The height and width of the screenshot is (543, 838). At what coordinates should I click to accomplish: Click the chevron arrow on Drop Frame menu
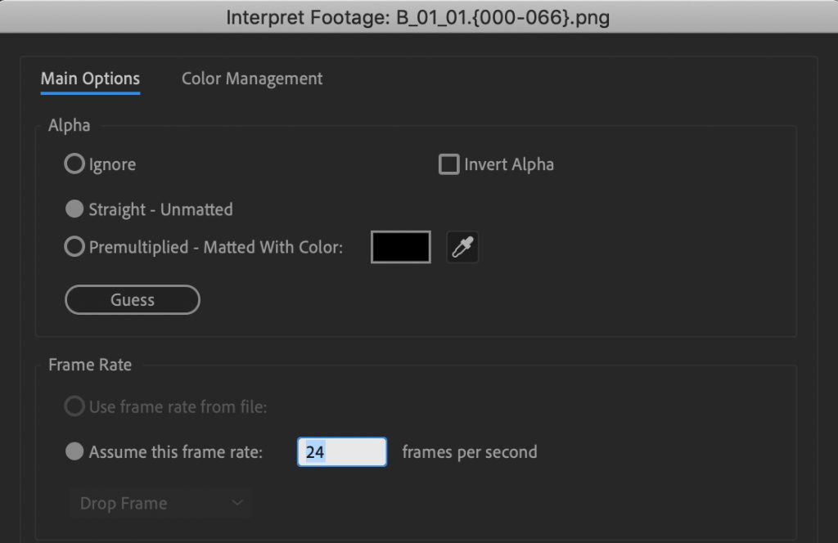click(237, 503)
